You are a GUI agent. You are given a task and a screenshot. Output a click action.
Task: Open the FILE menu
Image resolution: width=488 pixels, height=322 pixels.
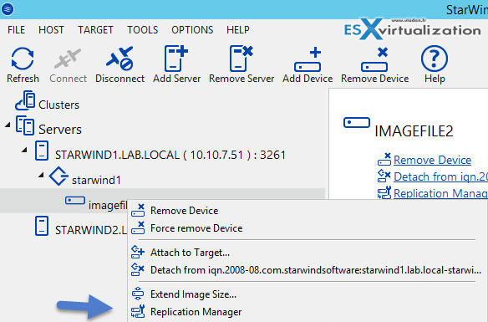tap(16, 29)
